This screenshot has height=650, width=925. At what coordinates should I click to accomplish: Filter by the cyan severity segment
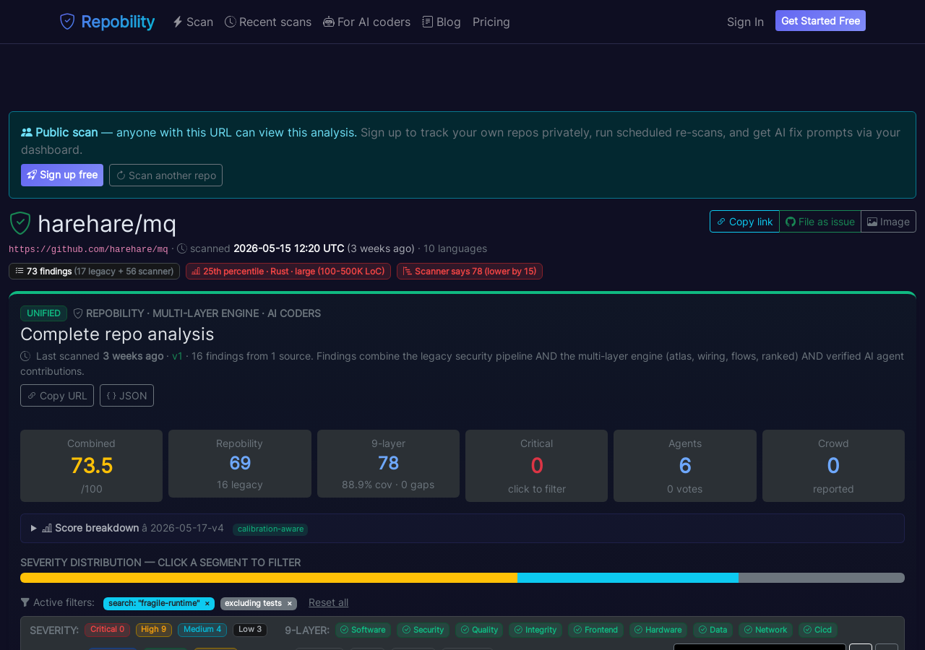pyautogui.click(x=628, y=578)
